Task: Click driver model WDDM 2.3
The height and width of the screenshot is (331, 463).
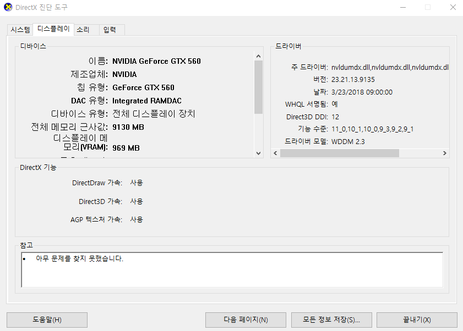Action: click(x=348, y=142)
